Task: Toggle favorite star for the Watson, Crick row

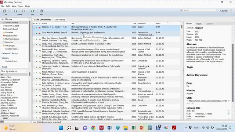Action: pos(34,28)
